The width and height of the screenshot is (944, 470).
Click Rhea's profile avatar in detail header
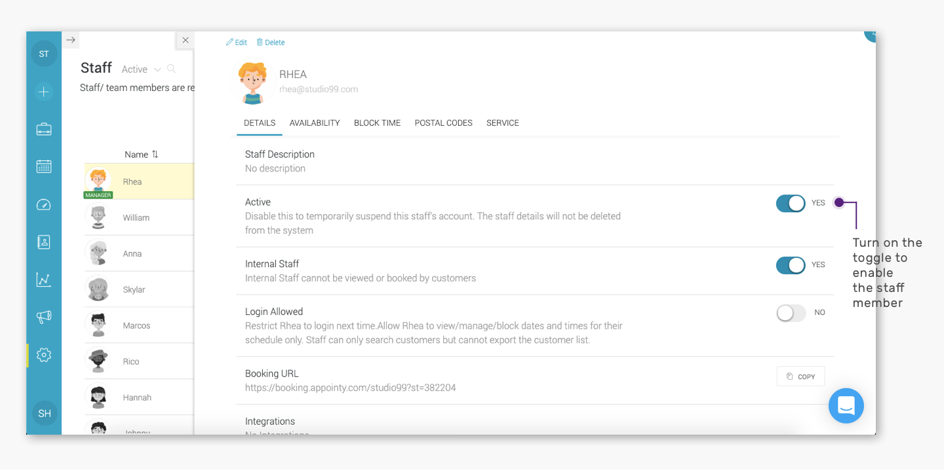pyautogui.click(x=252, y=82)
